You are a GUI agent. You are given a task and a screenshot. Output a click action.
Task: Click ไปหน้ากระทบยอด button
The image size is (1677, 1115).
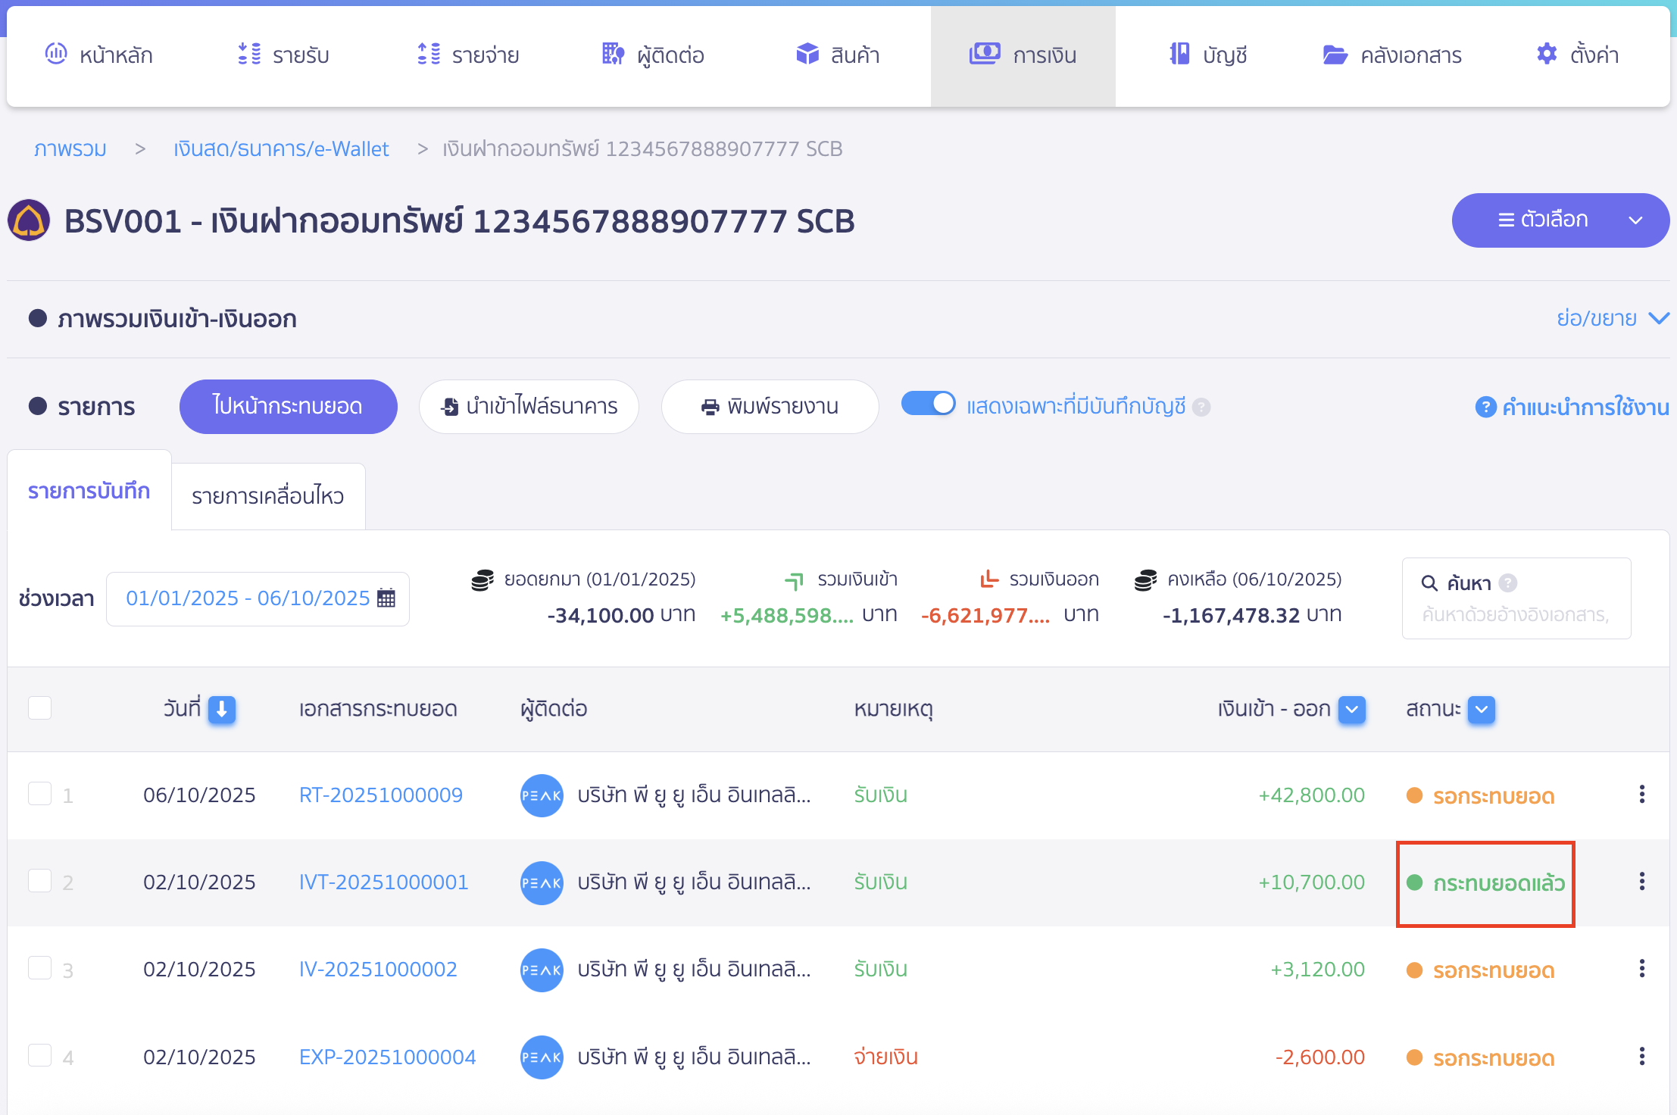tap(288, 407)
